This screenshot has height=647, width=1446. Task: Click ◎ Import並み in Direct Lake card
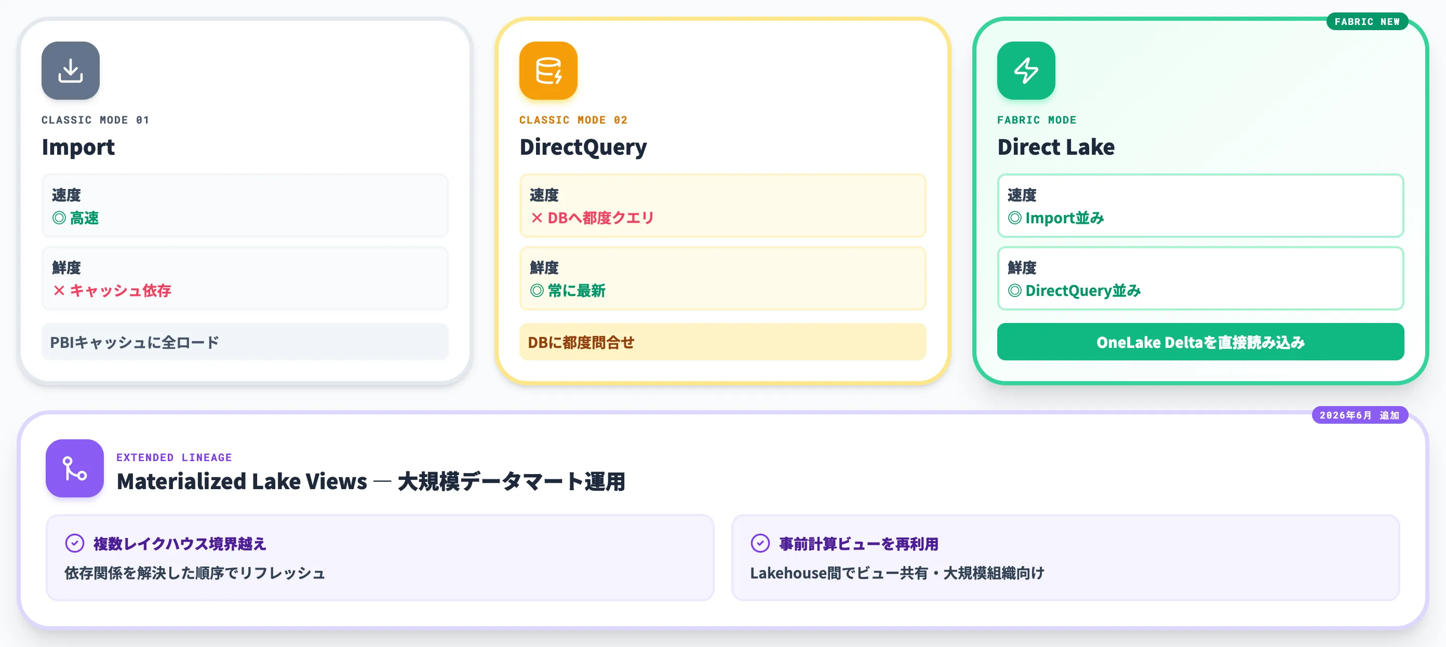tap(1055, 218)
